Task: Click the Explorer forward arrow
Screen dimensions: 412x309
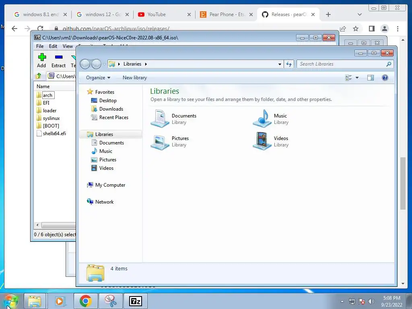Action: [x=97, y=64]
